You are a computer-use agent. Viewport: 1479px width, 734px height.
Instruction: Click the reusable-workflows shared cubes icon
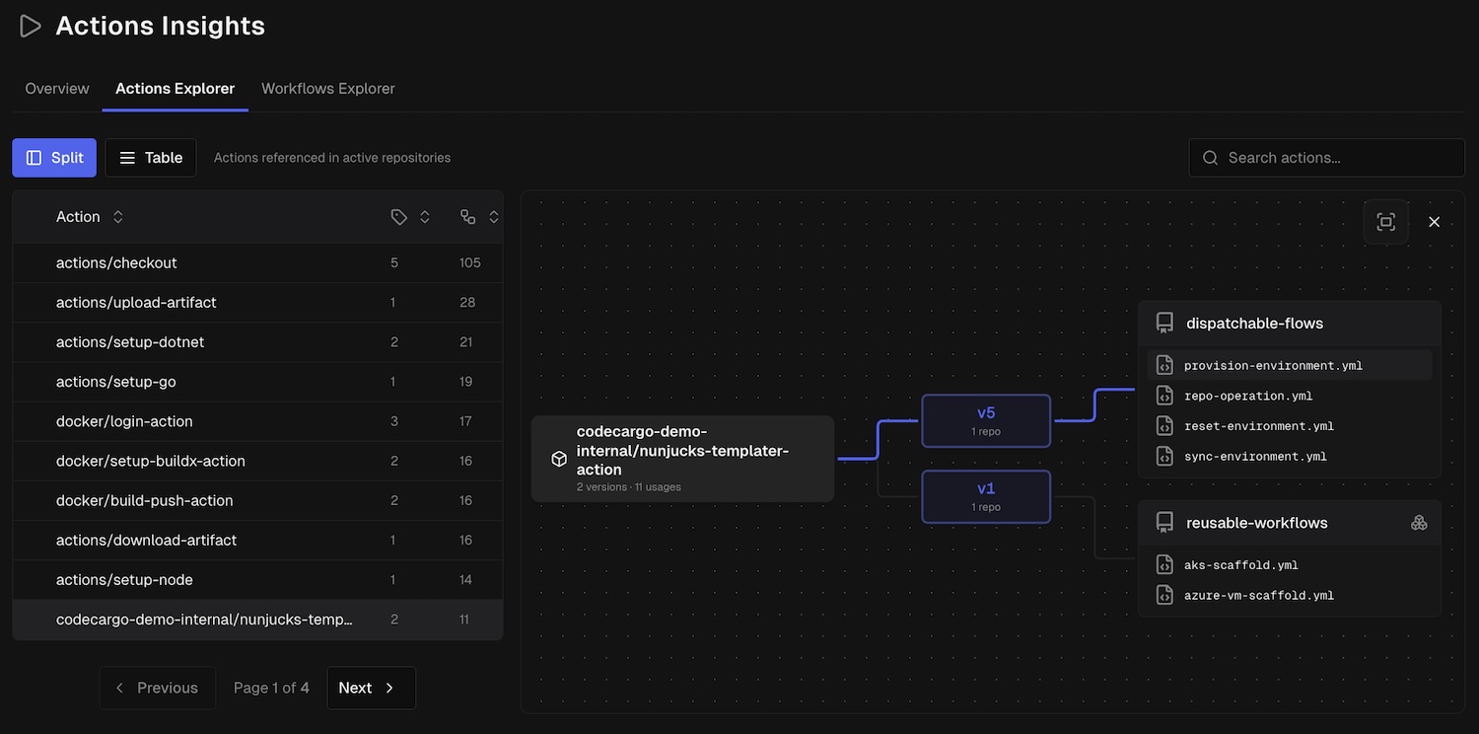coord(1419,523)
